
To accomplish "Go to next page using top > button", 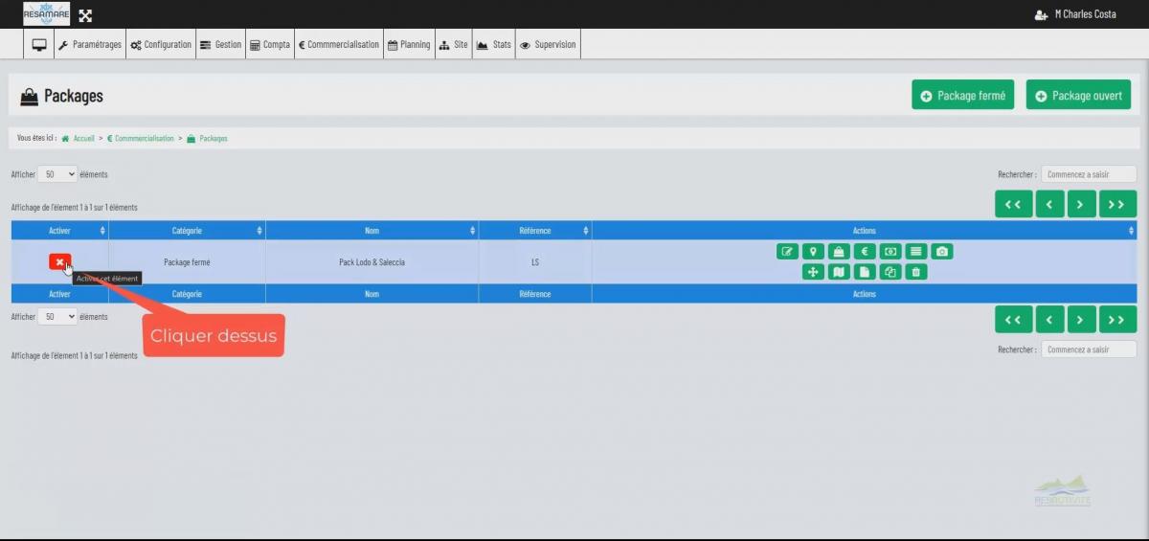I will [x=1081, y=204].
